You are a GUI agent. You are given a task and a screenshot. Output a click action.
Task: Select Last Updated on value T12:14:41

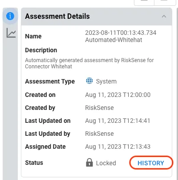118,121
